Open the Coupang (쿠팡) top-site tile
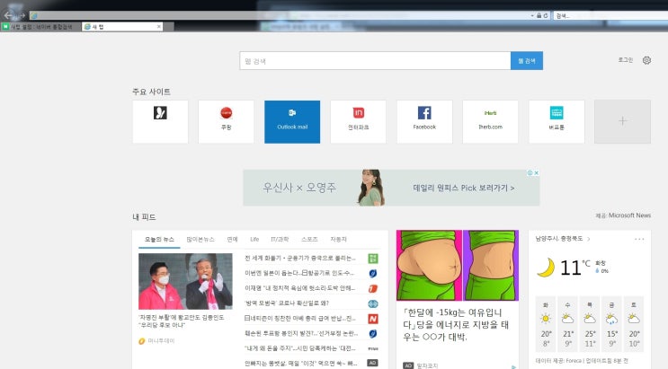This screenshot has width=668, height=369. (x=227, y=122)
